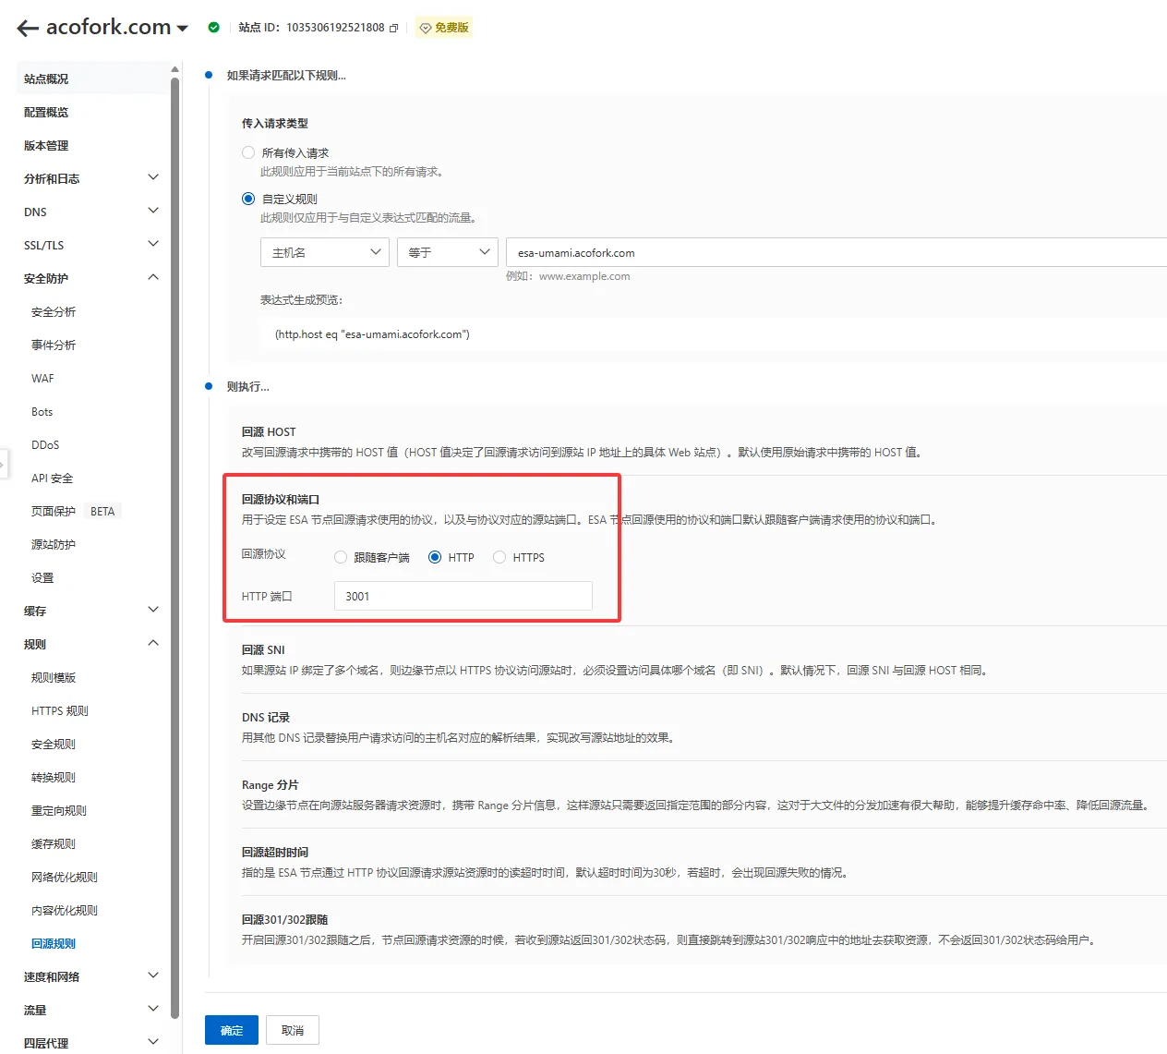Expand the 回源 SNI setting section
The height and width of the screenshot is (1054, 1167).
coord(263,649)
